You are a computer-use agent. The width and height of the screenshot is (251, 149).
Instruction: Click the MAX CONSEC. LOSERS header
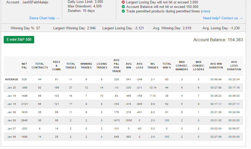click(x=199, y=66)
